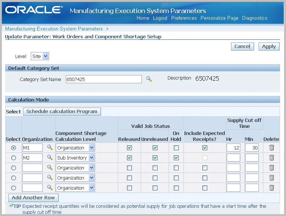This screenshot has width=286, height=216.
Task: Click the Oracle logo
Action: (x=34, y=10)
